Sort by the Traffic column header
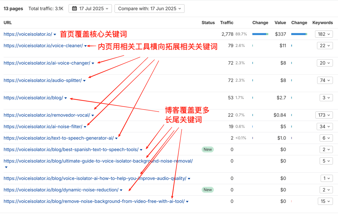This screenshot has height=215, width=338. tap(227, 23)
